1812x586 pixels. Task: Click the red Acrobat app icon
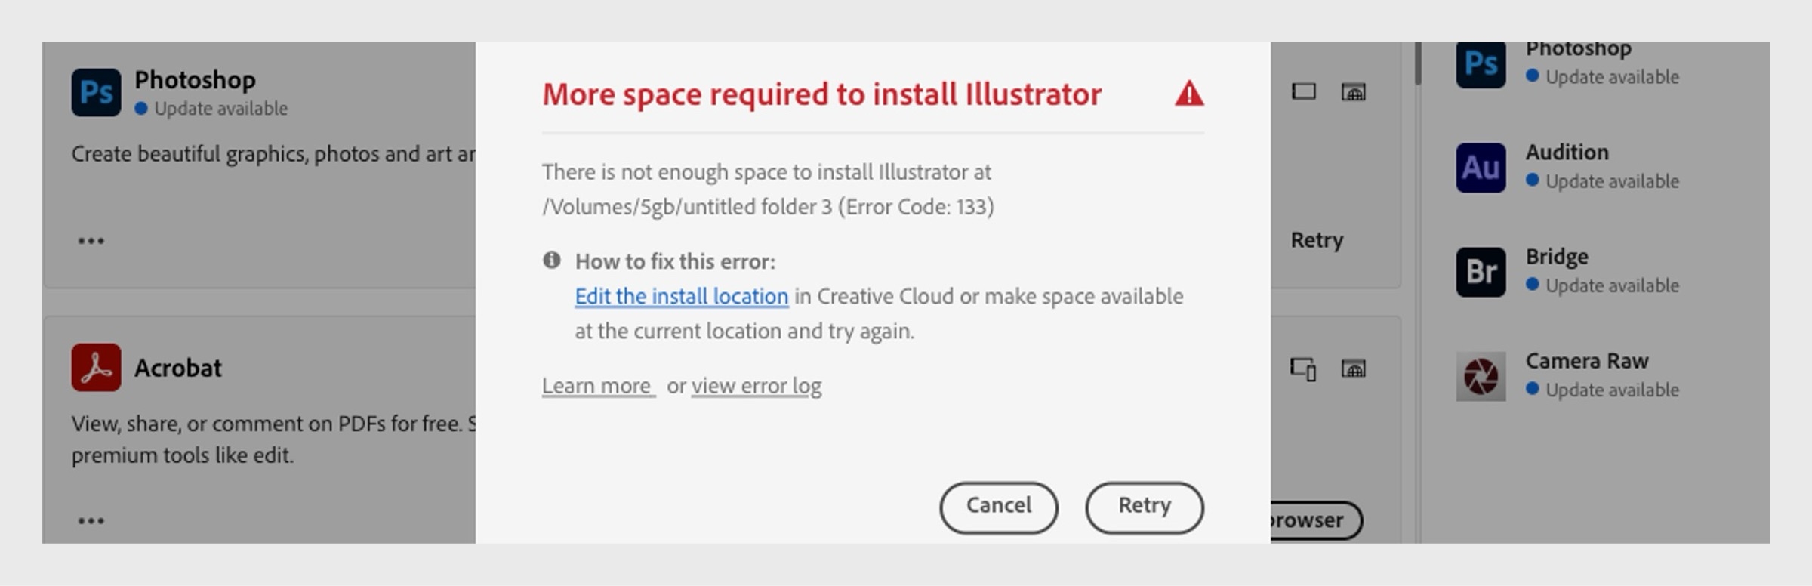tap(96, 368)
